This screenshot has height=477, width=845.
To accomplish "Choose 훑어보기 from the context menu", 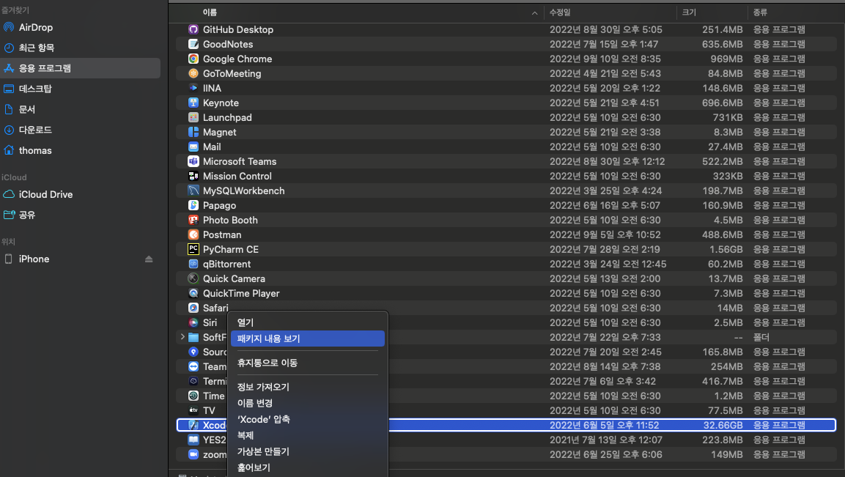I will (307, 467).
